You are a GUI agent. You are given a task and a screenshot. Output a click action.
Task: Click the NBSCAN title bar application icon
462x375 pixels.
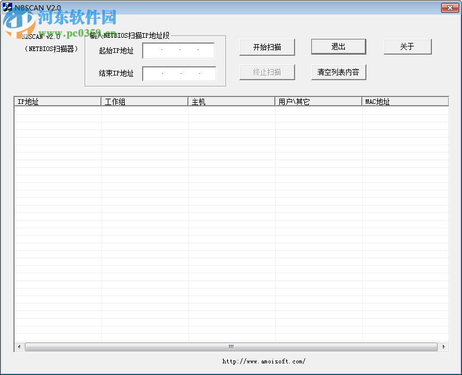click(x=7, y=8)
